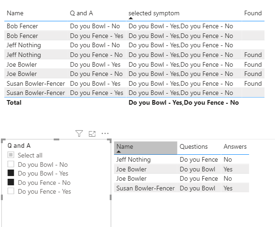The image size is (275, 227).
Task: Open slicer more options ellipsis
Action: [x=105, y=133]
